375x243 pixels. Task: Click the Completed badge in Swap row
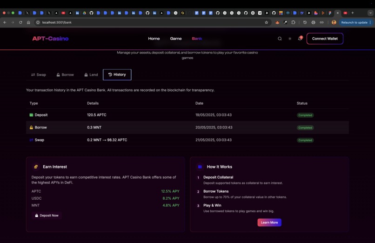coord(305,140)
